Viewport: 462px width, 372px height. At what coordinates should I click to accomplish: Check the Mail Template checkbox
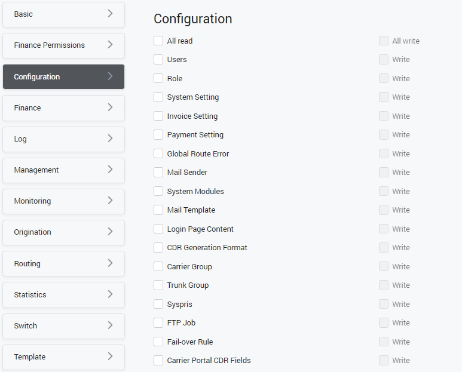tap(158, 210)
